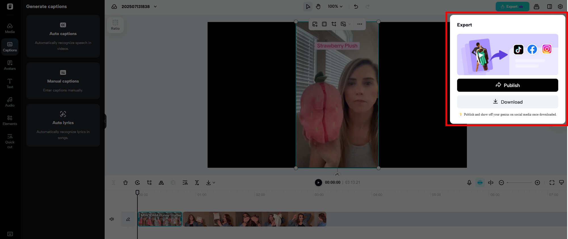Viewport: 568px width, 239px height.
Task: Click the crop icon on floating clip toolbar
Action: coord(334,24)
